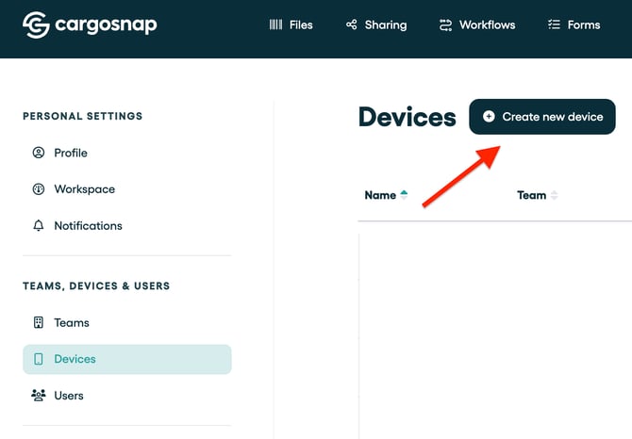Click the Teams building icon
The width and height of the screenshot is (632, 439).
39,322
